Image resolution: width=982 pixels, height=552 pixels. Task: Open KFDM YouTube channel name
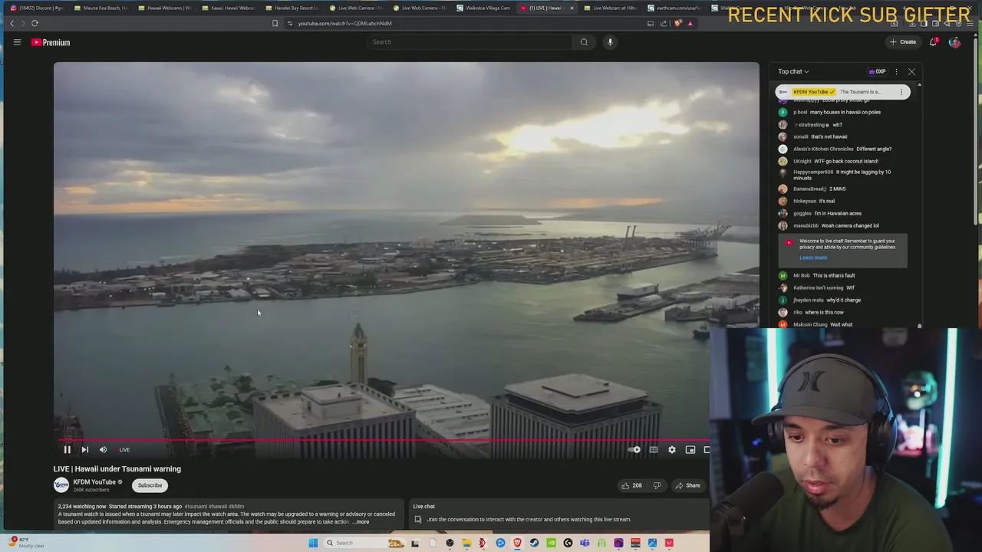tap(94, 482)
